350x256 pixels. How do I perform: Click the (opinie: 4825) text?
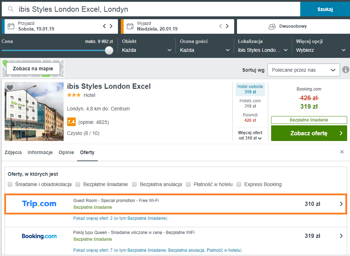[94, 122]
